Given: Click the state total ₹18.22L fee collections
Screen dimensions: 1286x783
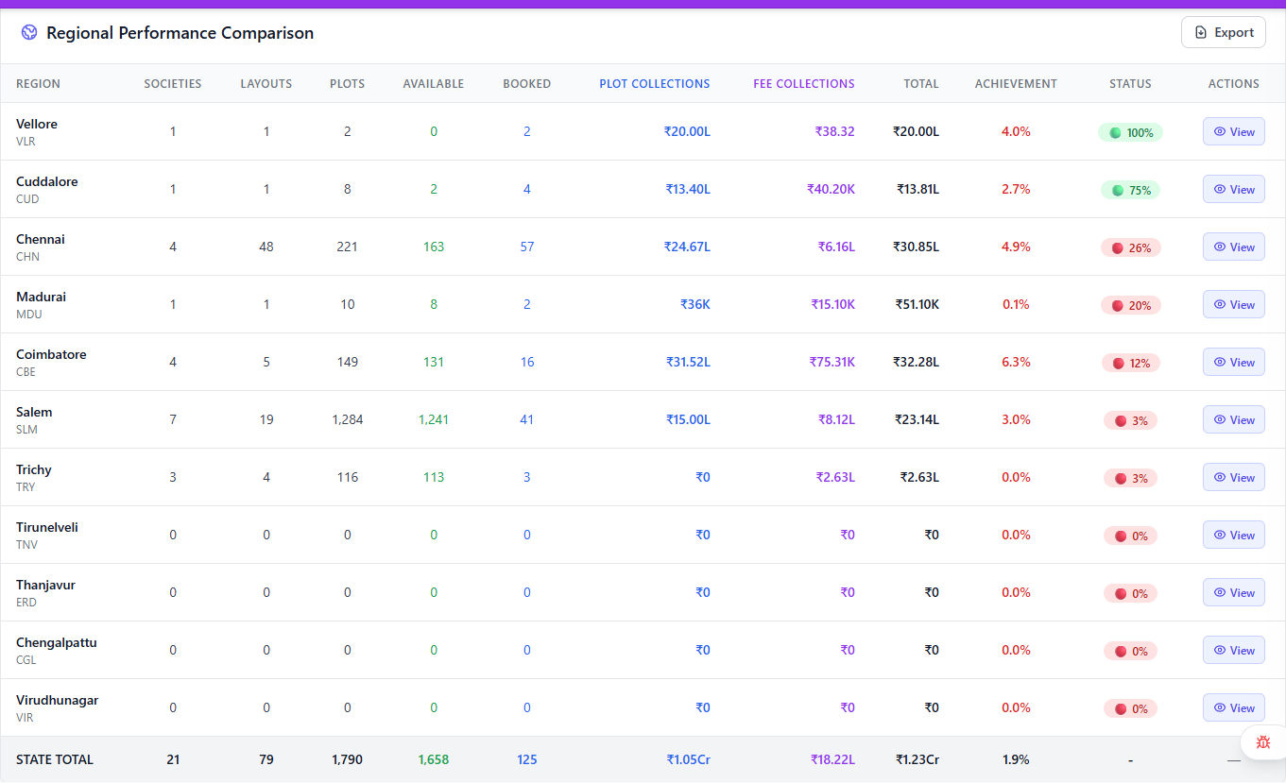Looking at the screenshot, I should [832, 759].
